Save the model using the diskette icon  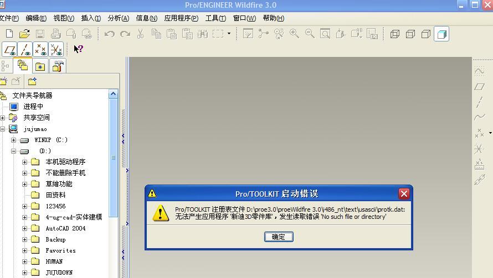tap(40, 34)
